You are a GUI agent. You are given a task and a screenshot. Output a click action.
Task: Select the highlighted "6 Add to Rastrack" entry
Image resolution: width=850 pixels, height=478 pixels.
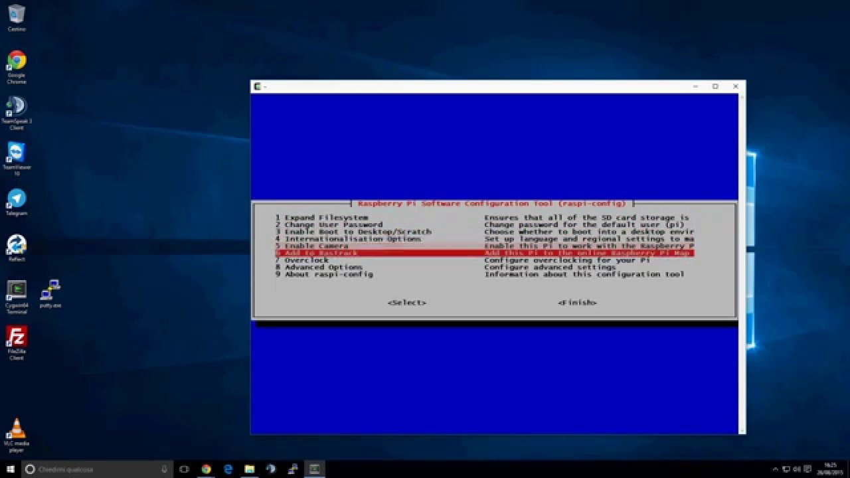click(485, 253)
